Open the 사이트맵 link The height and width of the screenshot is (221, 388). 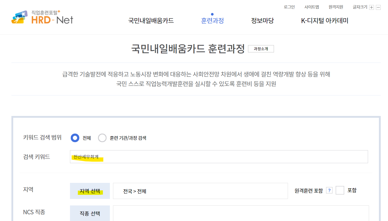point(312,7)
